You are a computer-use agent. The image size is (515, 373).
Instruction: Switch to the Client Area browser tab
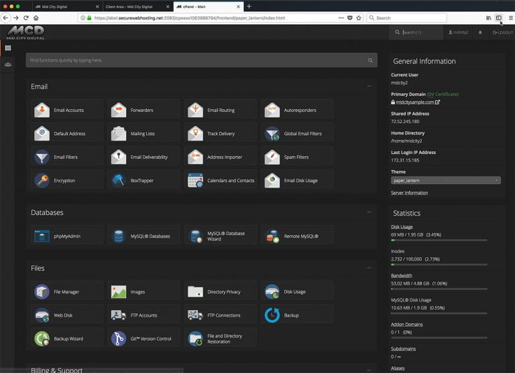131,7
